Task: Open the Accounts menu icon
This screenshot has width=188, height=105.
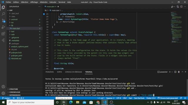Action: 3,87
